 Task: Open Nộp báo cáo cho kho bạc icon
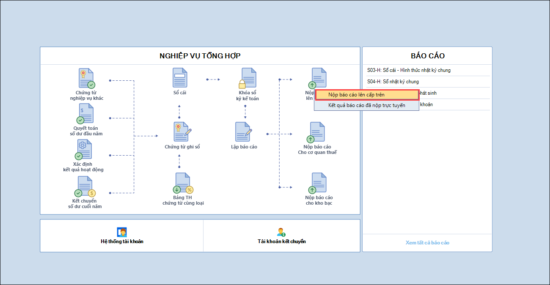pos(319,183)
